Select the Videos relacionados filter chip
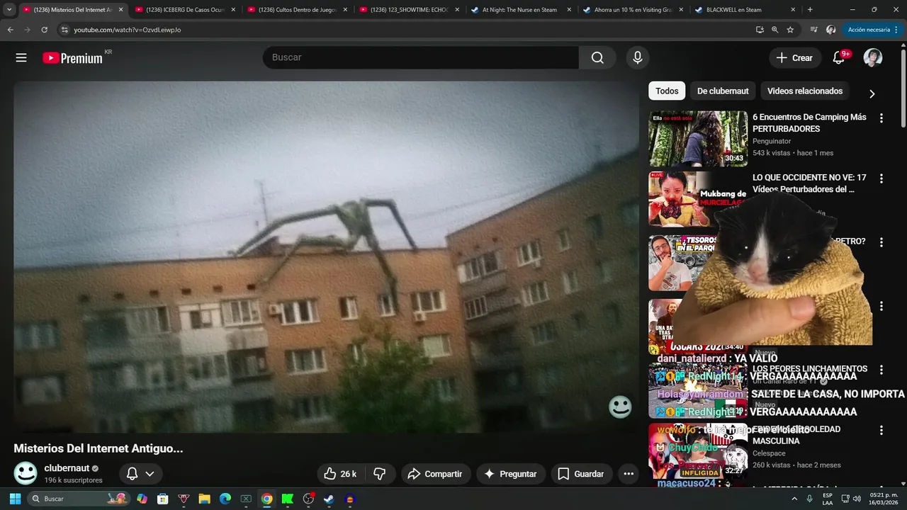The width and height of the screenshot is (907, 510). point(805,91)
